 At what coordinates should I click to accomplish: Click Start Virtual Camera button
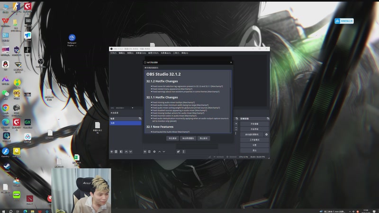pyautogui.click(x=252, y=134)
